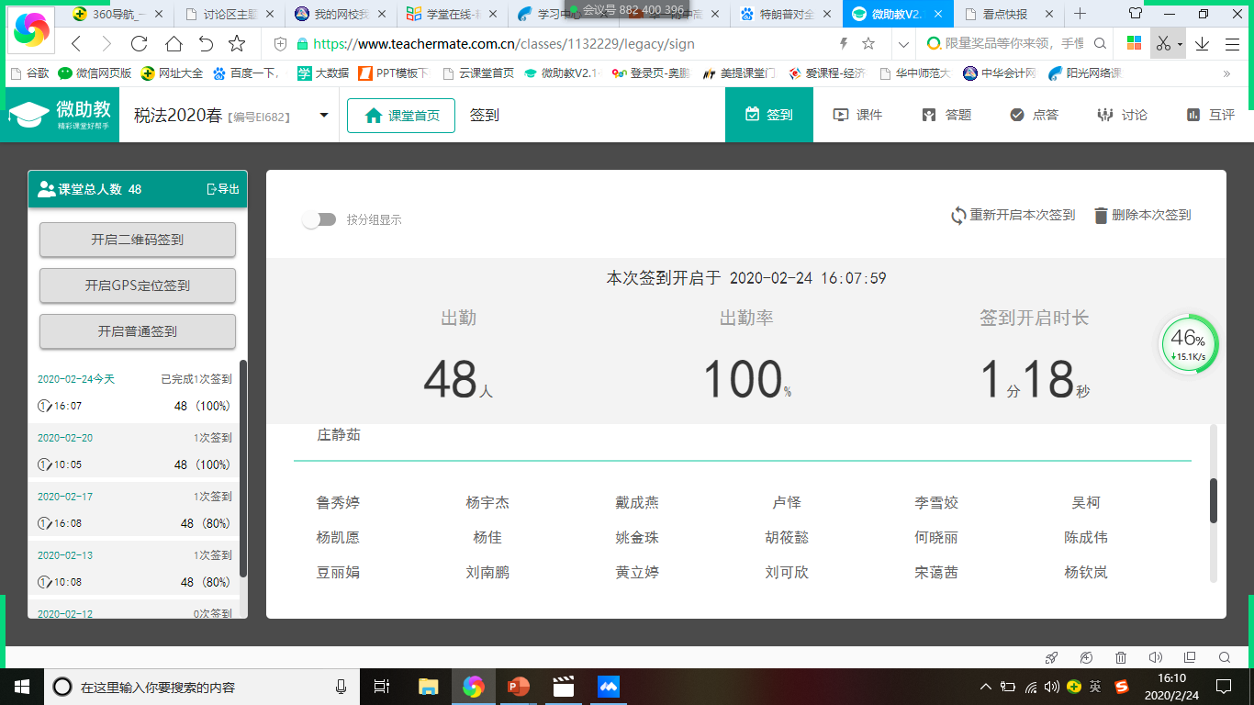Viewport: 1254px width, 705px height.
Task: Open the 课件 courseware section
Action: point(857,115)
